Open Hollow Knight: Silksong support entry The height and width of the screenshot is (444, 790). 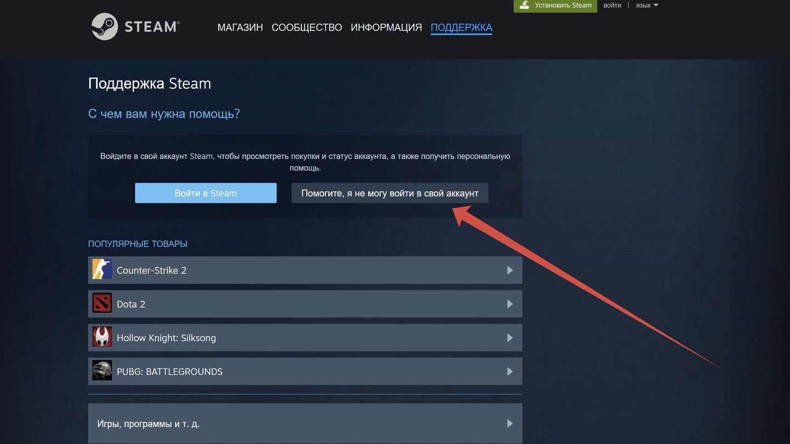click(305, 338)
